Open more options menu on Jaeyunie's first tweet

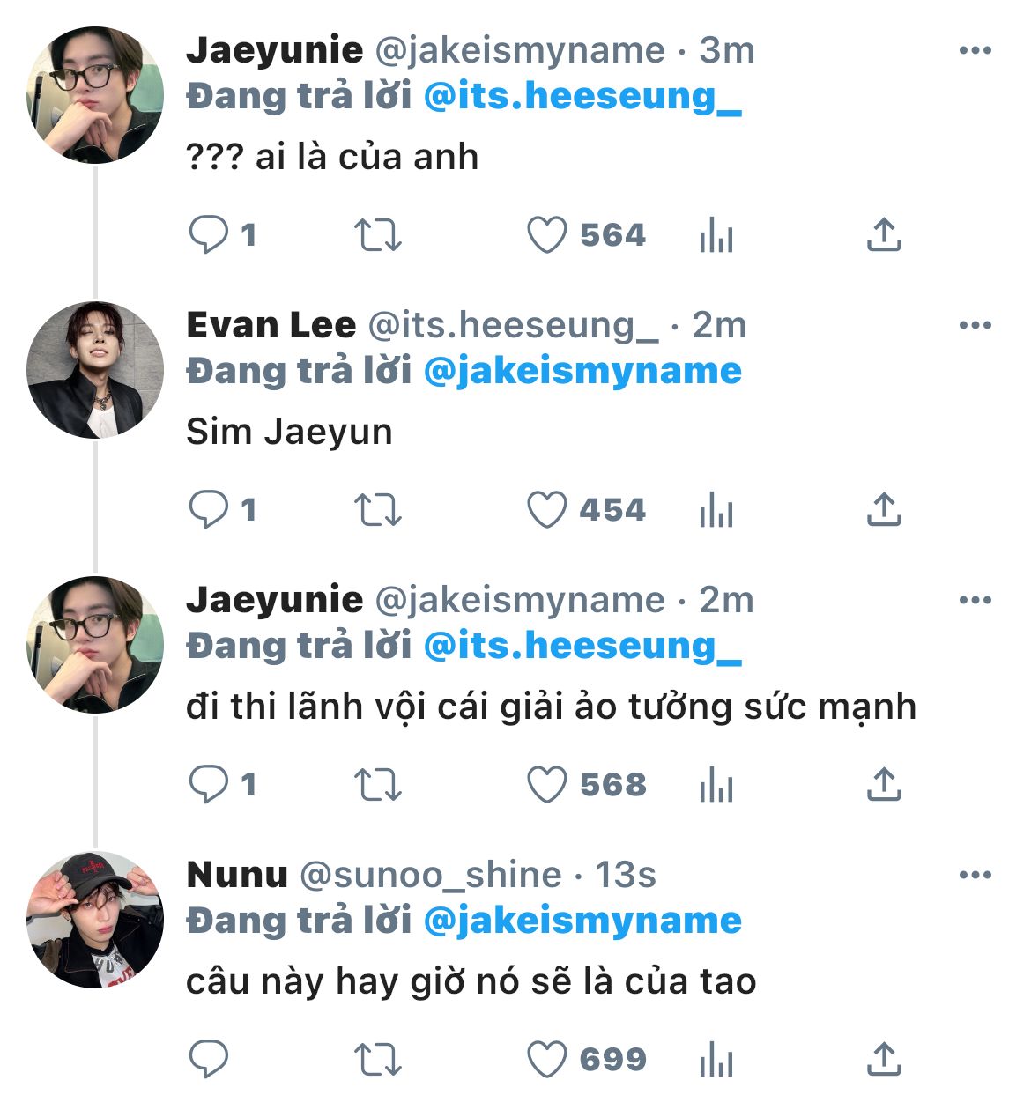[975, 50]
